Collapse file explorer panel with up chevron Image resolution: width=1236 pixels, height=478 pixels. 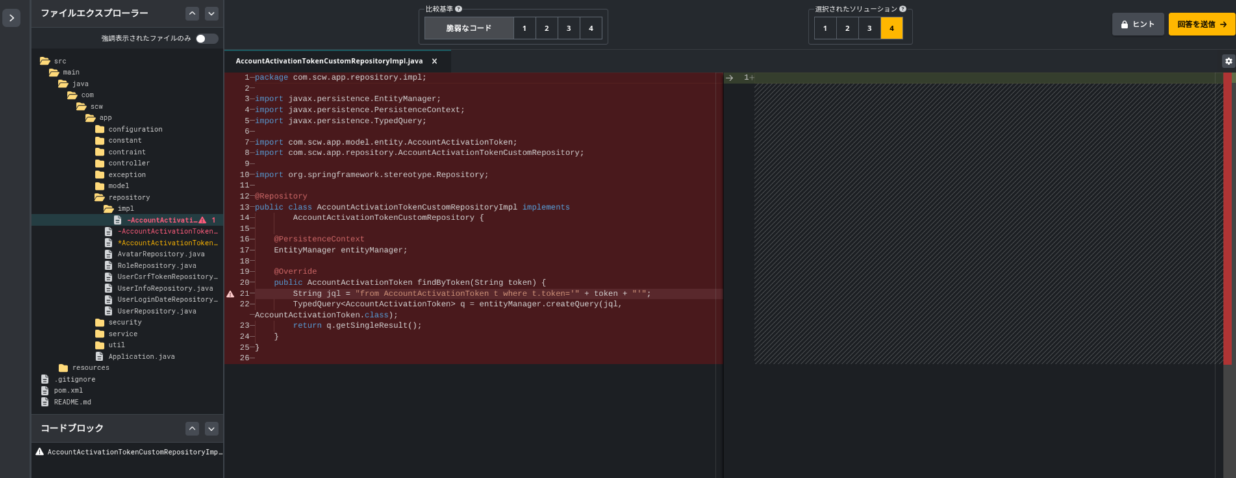tap(192, 14)
